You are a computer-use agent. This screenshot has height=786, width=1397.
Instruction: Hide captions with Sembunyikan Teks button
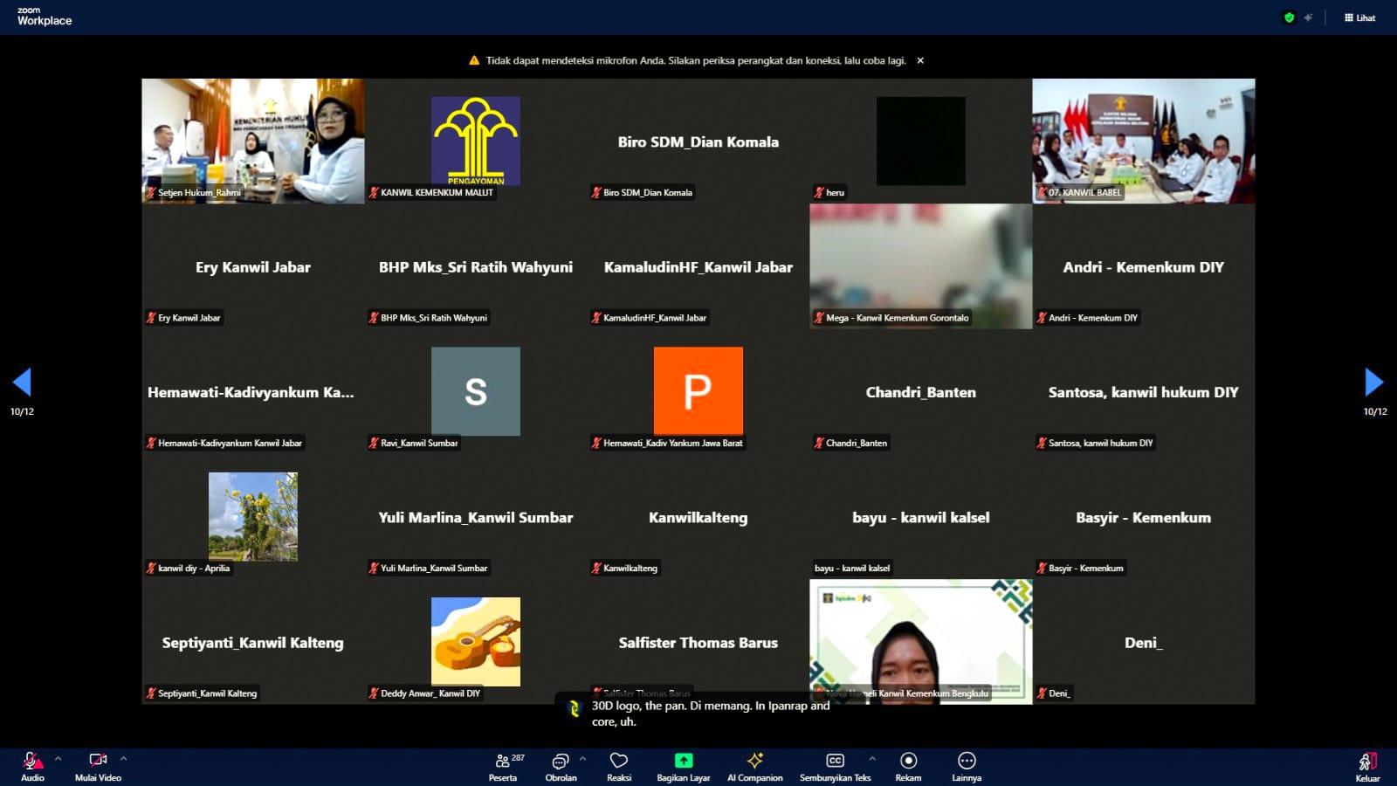pos(835,765)
